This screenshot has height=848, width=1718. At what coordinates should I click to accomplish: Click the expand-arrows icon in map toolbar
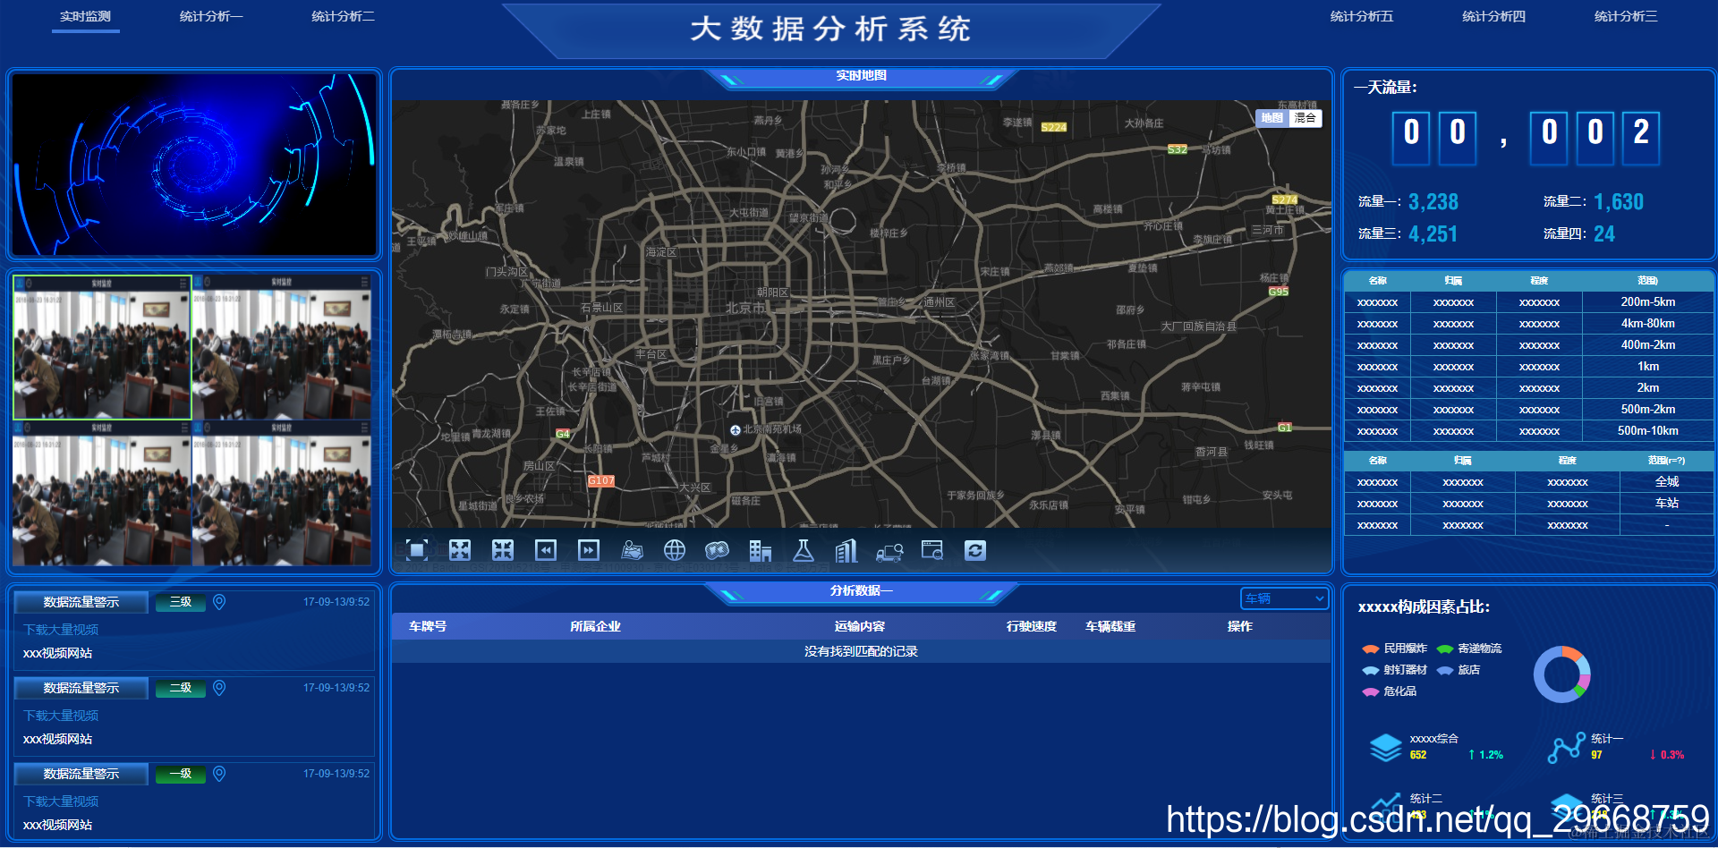tap(460, 550)
